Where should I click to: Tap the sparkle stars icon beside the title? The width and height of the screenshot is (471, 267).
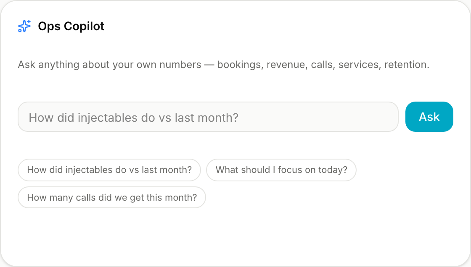24,26
